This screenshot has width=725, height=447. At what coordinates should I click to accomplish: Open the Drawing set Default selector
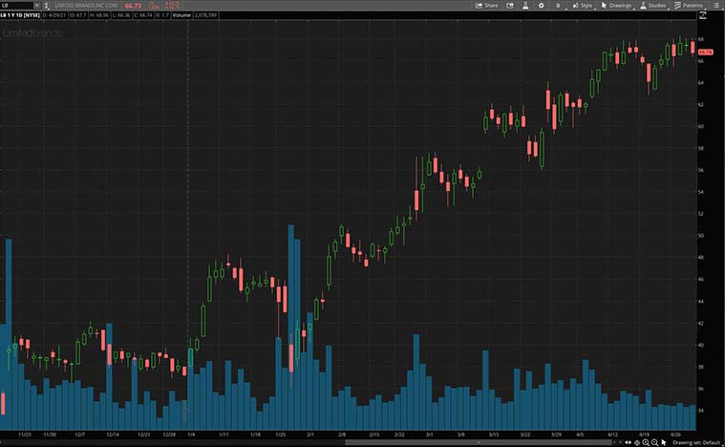[x=694, y=442]
